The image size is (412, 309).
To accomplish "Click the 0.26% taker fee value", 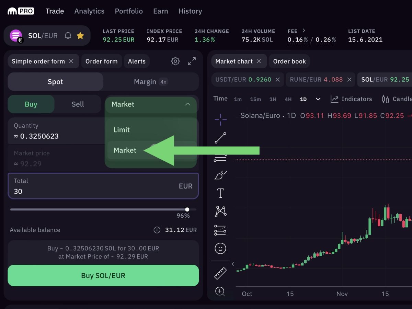I will click(x=326, y=39).
